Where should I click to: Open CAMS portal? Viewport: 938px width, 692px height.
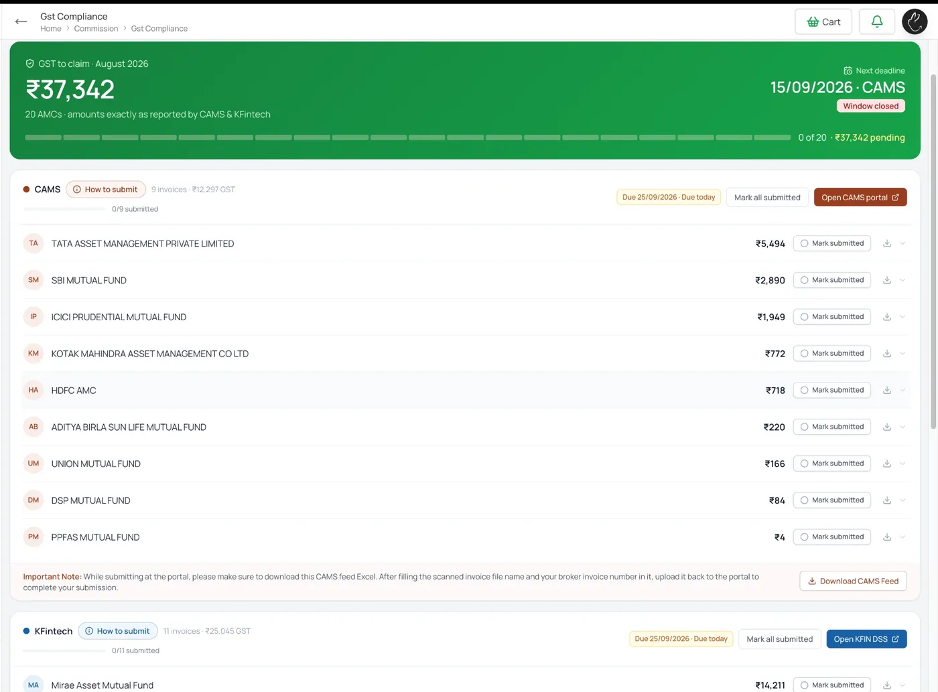click(x=860, y=198)
